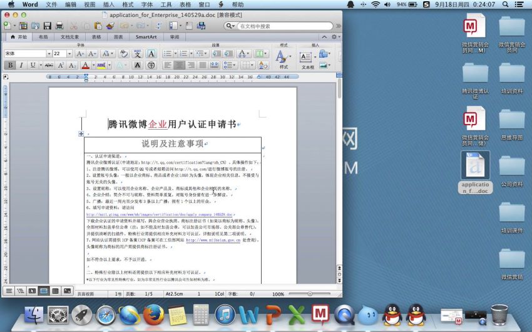Click the increase indent icon
The width and height of the screenshot is (532, 332).
tap(228, 54)
